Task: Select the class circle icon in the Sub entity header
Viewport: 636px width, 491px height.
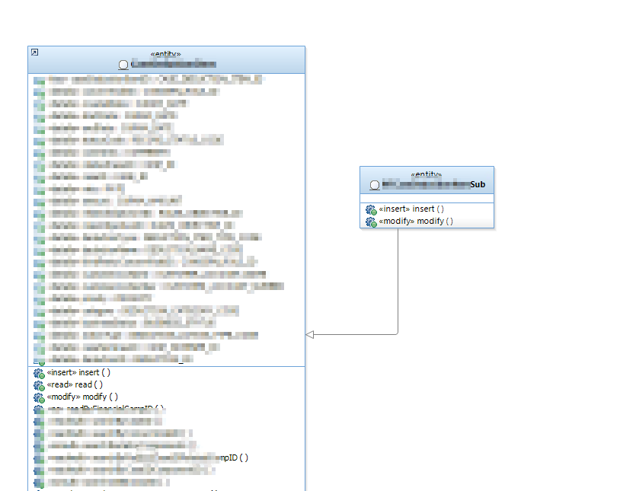Action: coord(375,185)
